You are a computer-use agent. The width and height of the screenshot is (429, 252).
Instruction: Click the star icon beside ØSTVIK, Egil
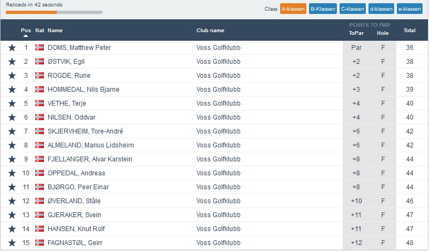click(12, 62)
